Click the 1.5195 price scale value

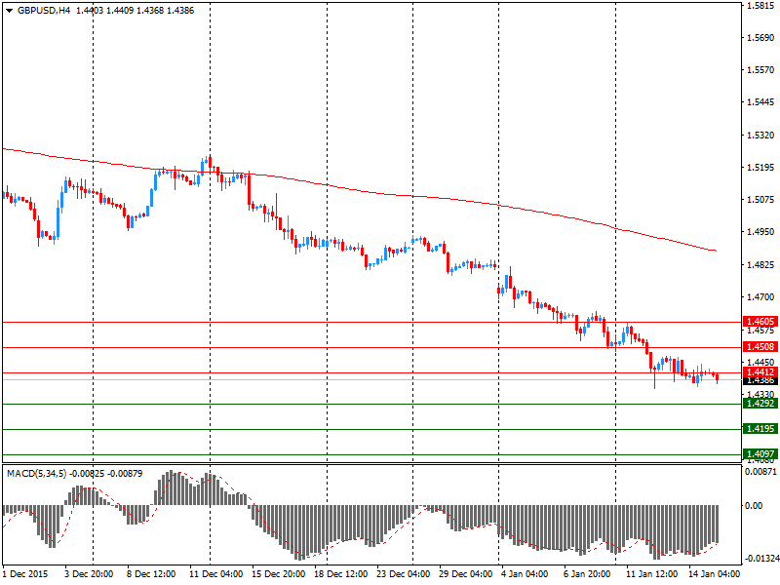click(x=760, y=168)
